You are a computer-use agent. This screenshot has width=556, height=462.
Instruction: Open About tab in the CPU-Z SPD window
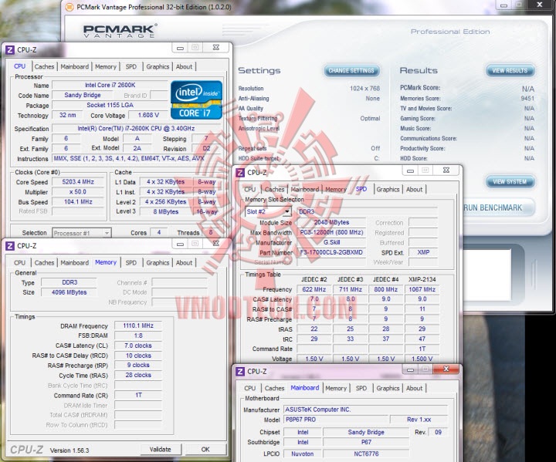tap(414, 190)
